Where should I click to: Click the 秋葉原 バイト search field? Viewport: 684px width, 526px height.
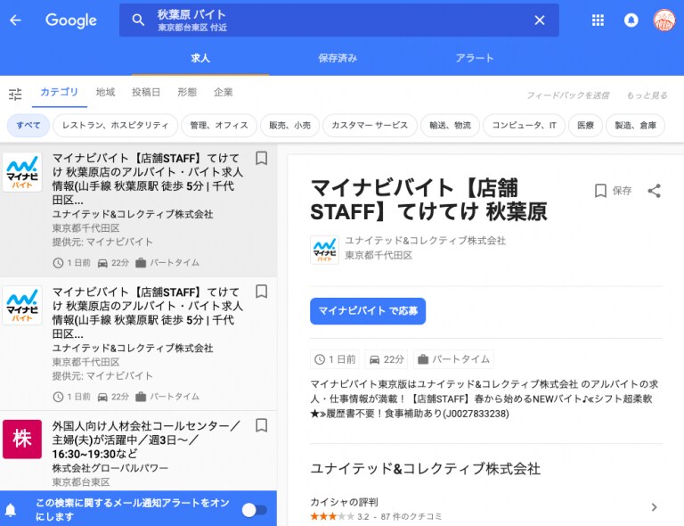point(339,21)
